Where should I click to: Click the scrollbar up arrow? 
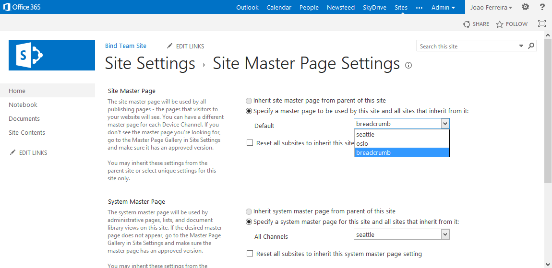pyautogui.click(x=548, y=35)
